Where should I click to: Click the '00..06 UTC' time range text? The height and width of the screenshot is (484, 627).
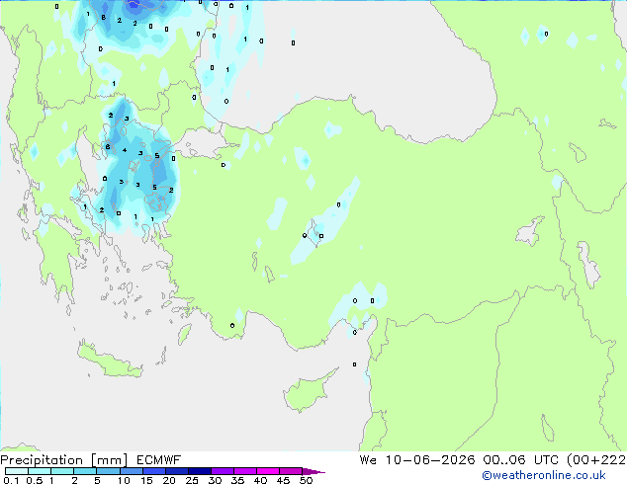(520, 460)
